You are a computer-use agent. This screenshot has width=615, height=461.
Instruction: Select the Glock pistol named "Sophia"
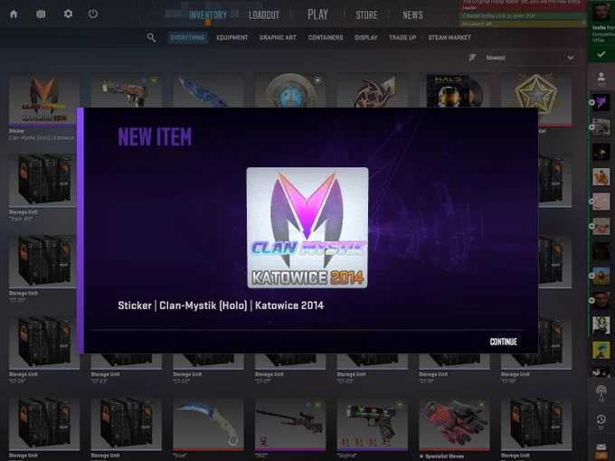(373, 424)
